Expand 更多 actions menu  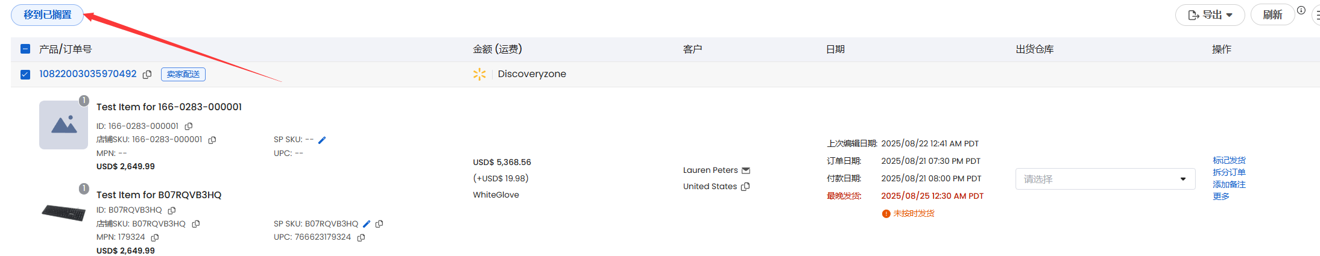point(1221,196)
